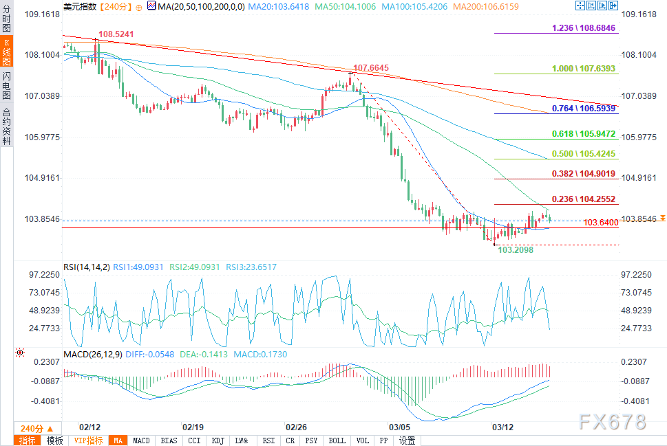Viewport: 667px width, 446px height.
Task: Click the 107.6645 peak price label
Action: 371,67
